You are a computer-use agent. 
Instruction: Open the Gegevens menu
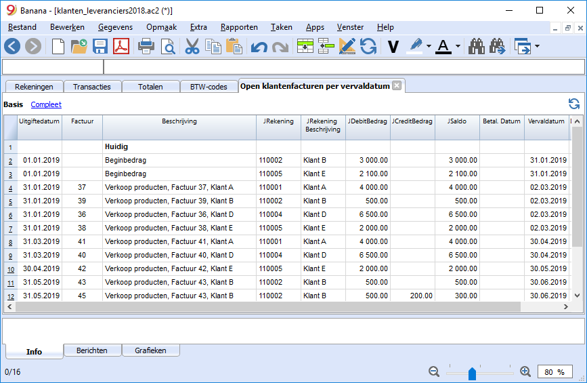(115, 27)
